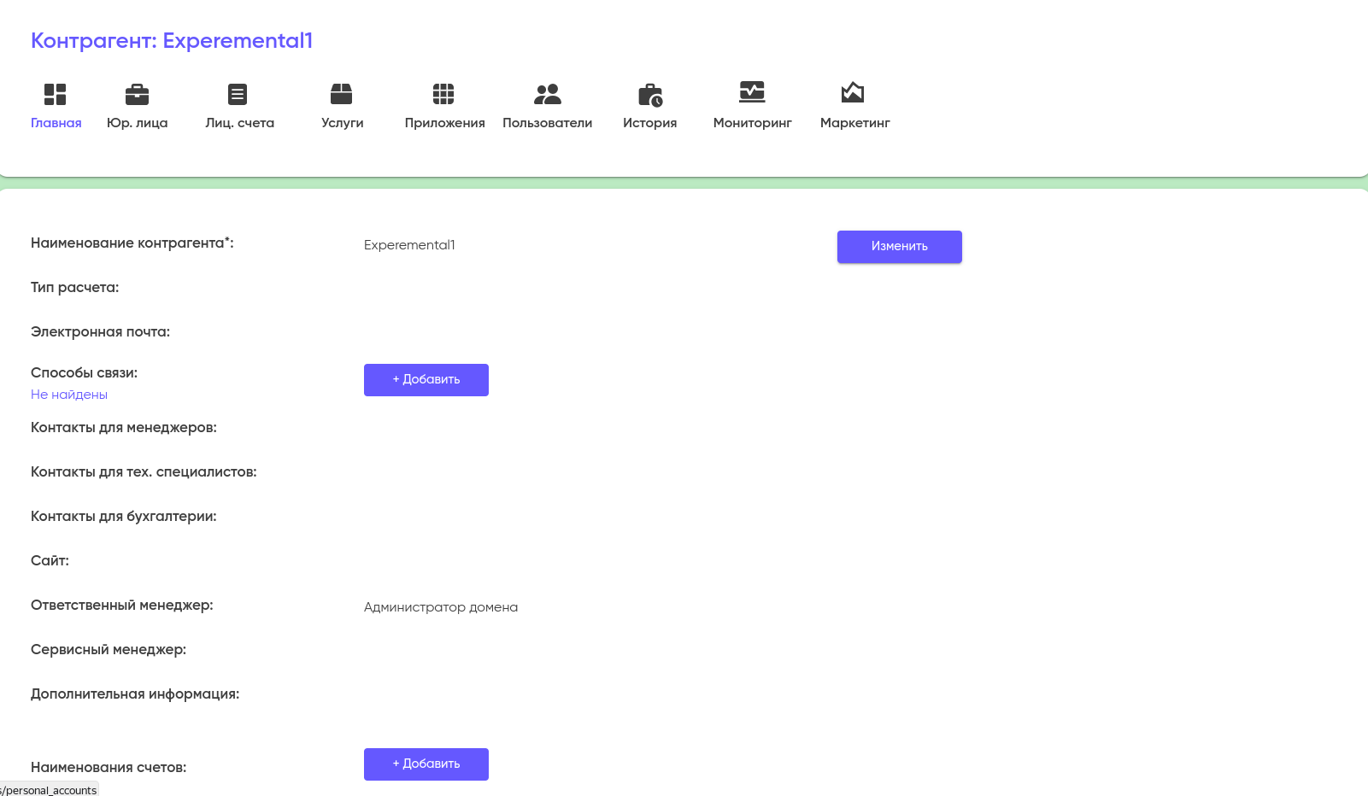Click the Маркетинг chart icon

tap(853, 92)
